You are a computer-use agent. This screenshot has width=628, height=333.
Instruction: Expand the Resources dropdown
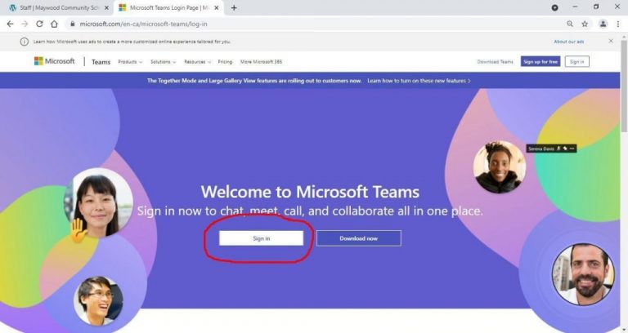pos(197,62)
